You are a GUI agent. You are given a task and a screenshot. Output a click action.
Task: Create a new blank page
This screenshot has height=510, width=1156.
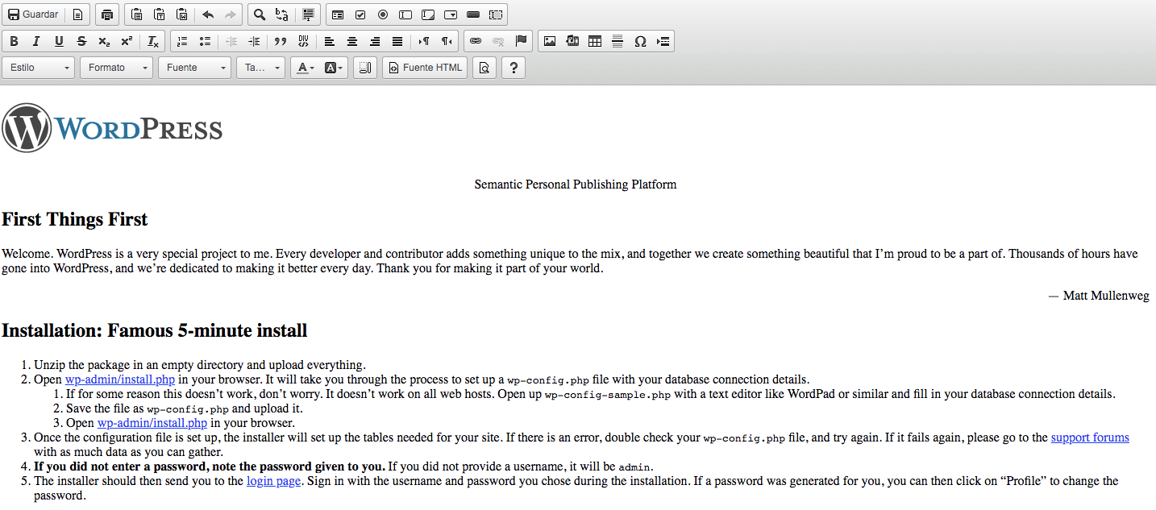(77, 15)
